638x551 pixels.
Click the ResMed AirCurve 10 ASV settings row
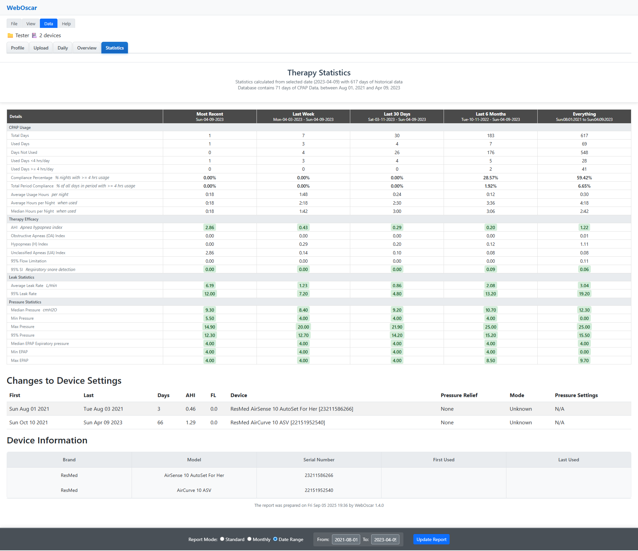pos(277,422)
